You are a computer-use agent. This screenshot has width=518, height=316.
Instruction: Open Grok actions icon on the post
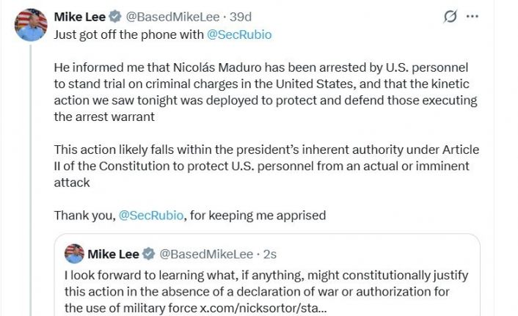[450, 17]
